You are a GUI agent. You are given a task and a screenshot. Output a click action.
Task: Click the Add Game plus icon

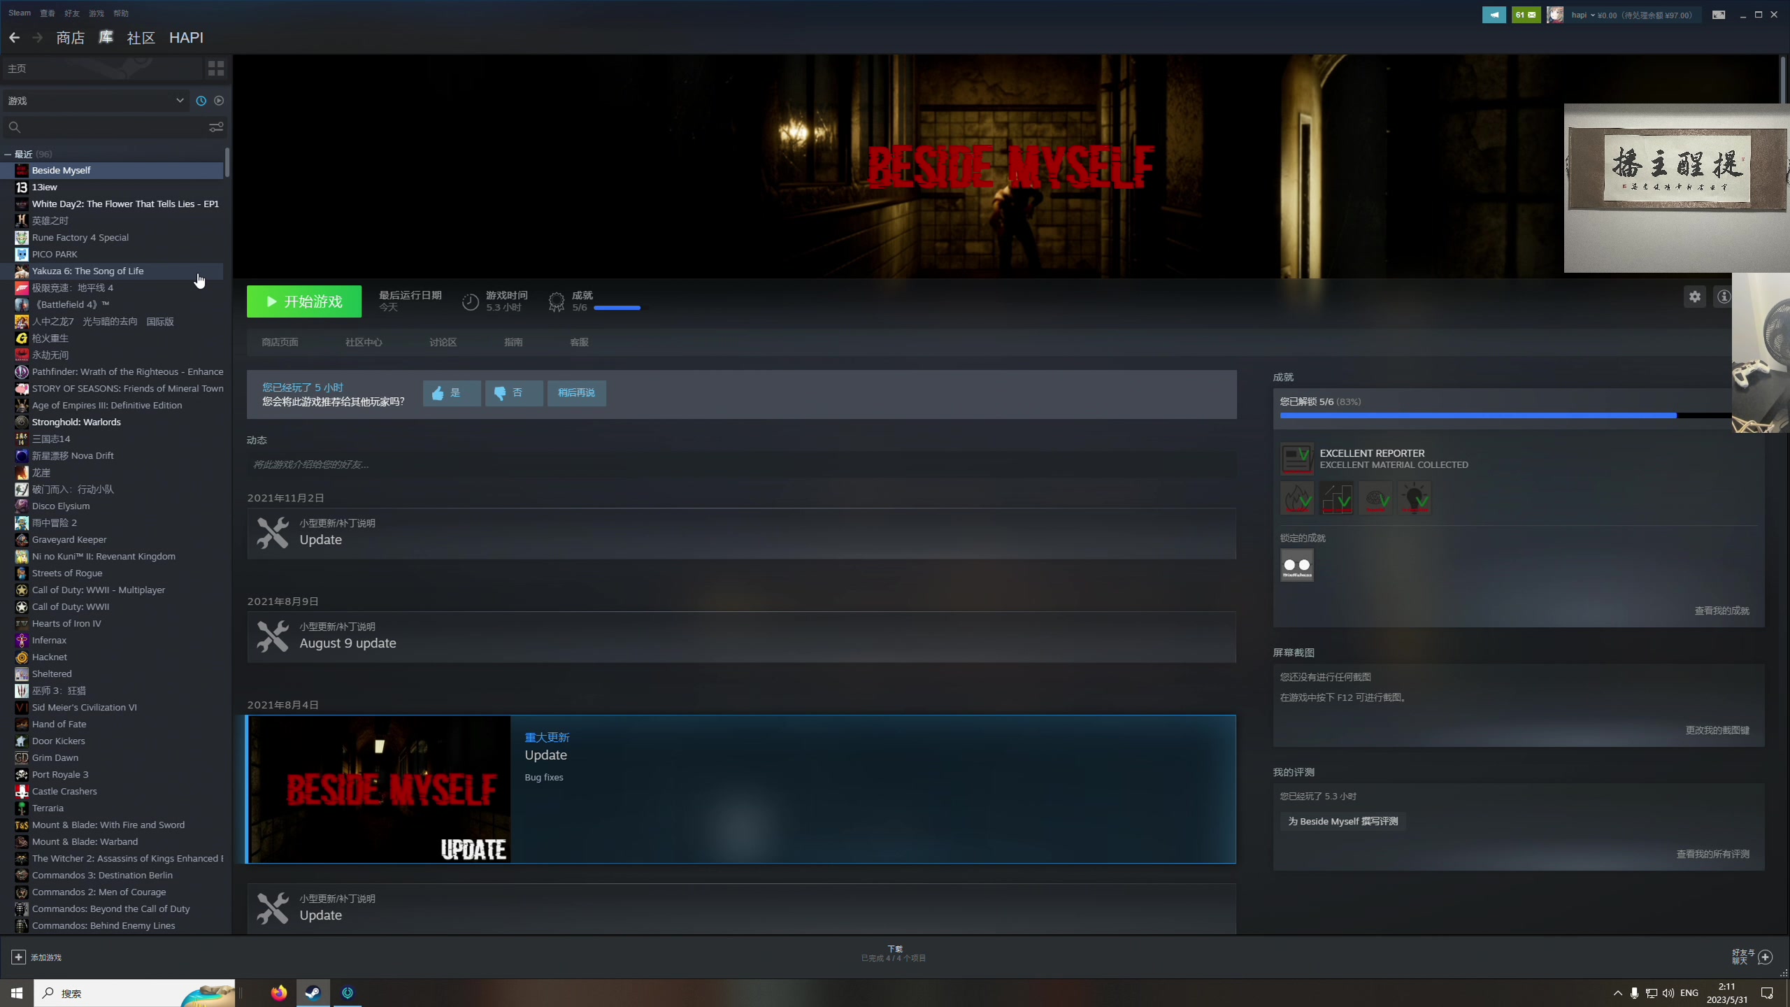pos(19,957)
